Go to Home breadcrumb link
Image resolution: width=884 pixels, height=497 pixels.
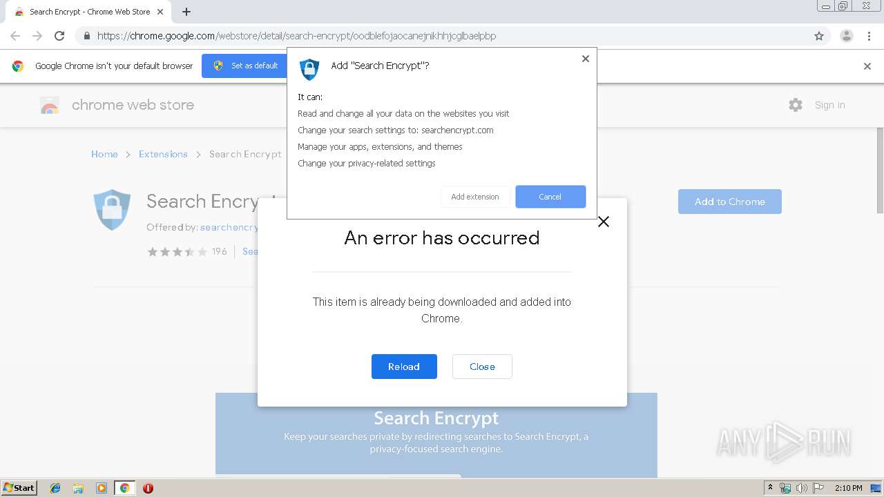(104, 154)
